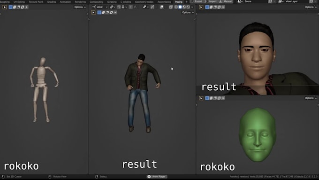The image size is (319, 180).
Task: Choose Intersect selection mode in left rokoko viewport
Action: click(26, 7)
